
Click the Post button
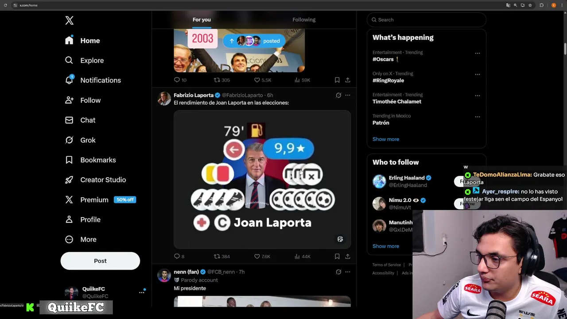(x=100, y=261)
